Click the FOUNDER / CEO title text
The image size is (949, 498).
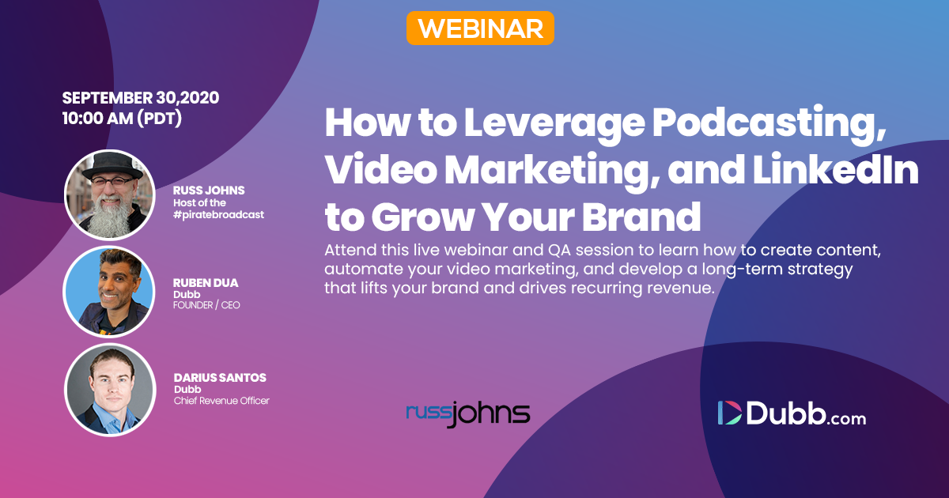pyautogui.click(x=206, y=305)
